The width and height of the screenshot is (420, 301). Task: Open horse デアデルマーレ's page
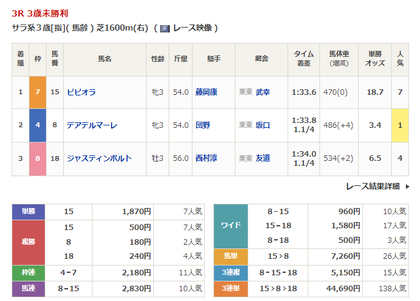point(92,125)
